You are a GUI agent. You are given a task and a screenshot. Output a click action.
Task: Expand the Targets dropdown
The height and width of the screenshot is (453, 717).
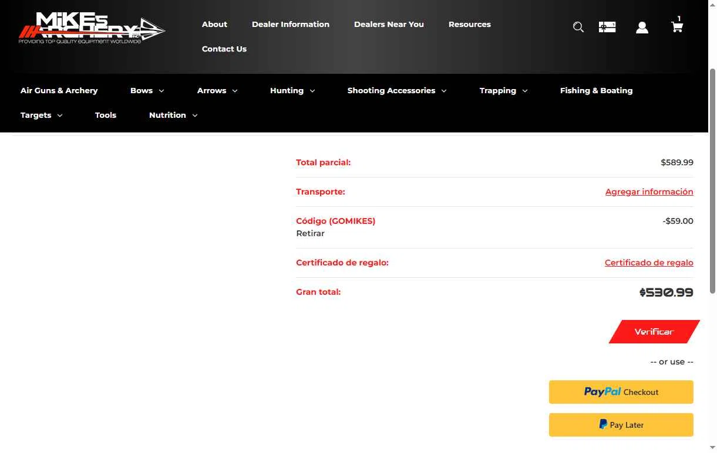pyautogui.click(x=42, y=115)
